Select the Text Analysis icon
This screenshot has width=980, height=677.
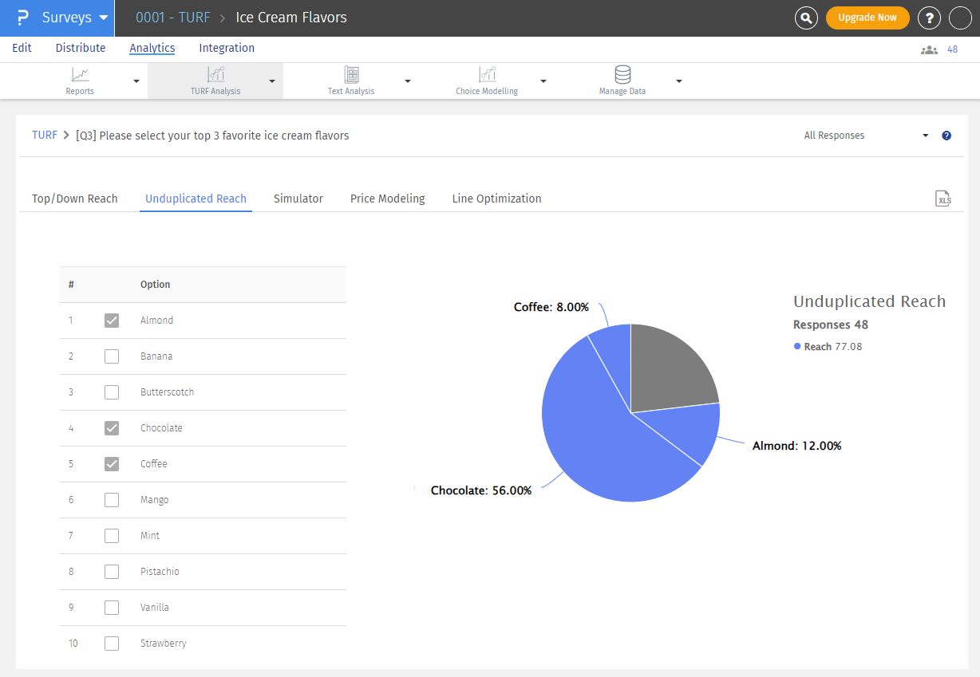[x=351, y=75]
